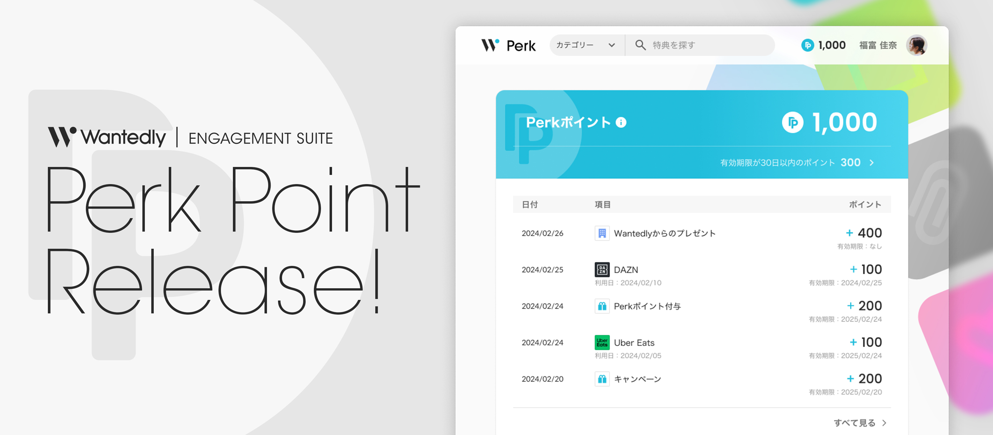Click the info icon next to Perkポイント heading
993x435 pixels.
point(621,123)
